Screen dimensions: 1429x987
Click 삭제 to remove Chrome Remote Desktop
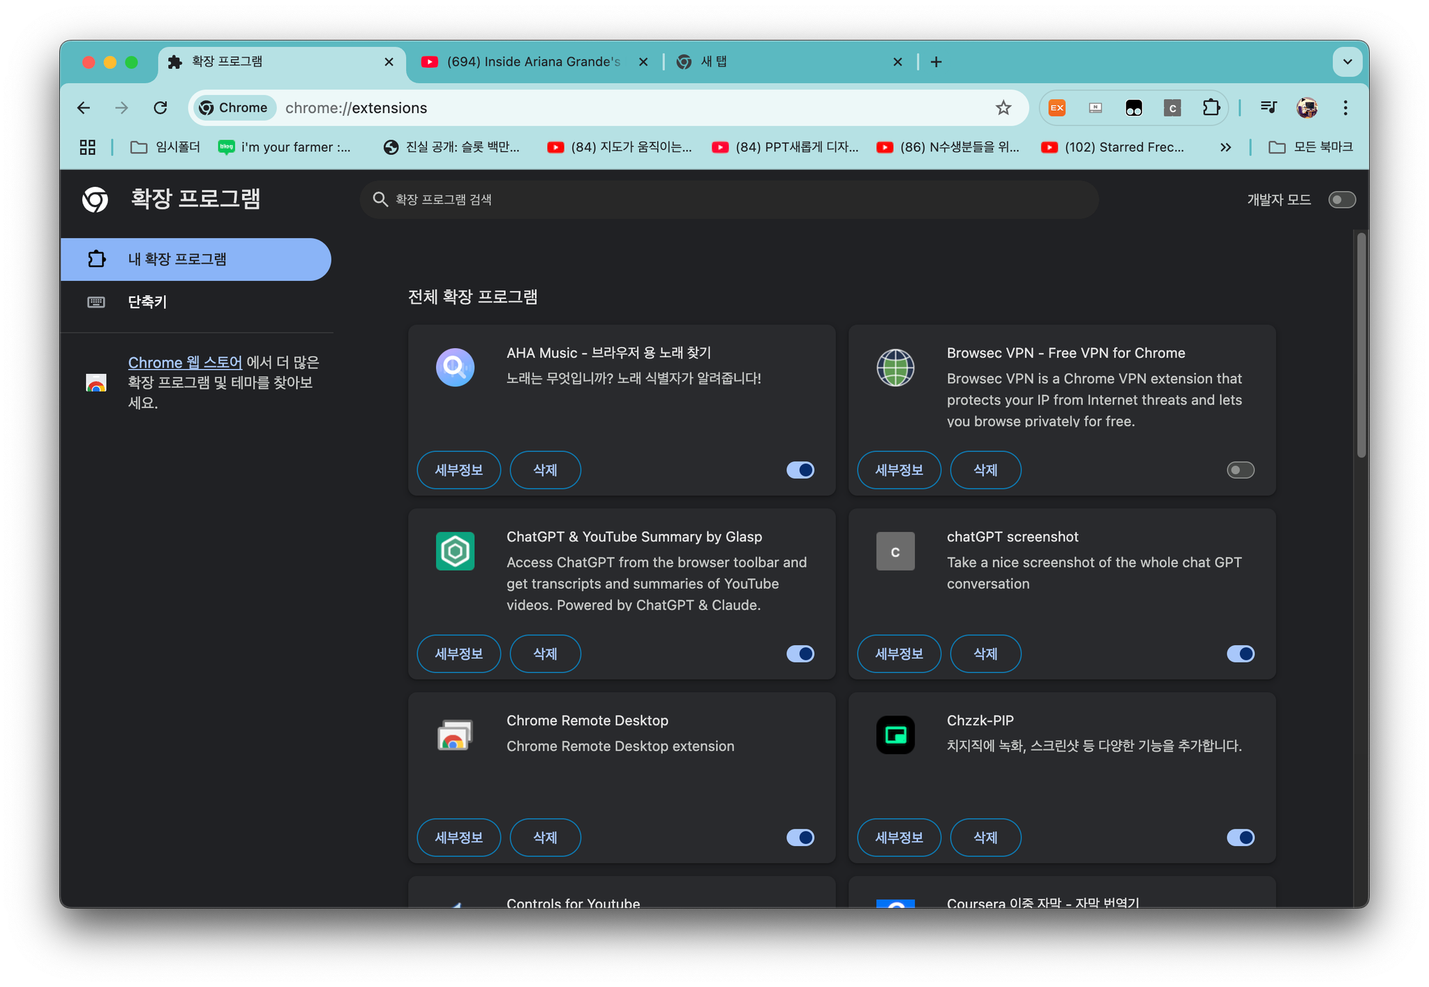545,838
